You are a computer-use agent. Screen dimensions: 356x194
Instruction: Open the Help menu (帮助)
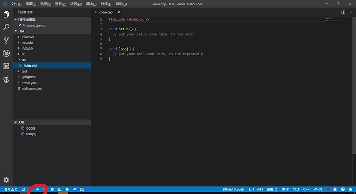(x=121, y=4)
